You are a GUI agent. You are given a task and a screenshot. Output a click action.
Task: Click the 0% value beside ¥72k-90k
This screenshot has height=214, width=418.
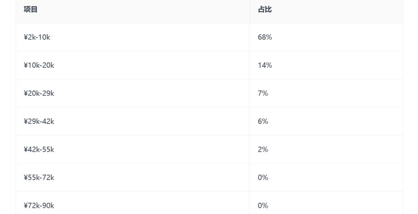point(263,205)
